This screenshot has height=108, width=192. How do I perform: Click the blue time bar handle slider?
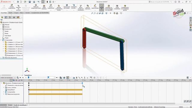pyautogui.click(x=28, y=77)
